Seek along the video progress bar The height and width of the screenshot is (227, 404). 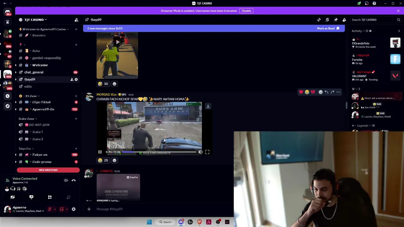pyautogui.click(x=159, y=152)
